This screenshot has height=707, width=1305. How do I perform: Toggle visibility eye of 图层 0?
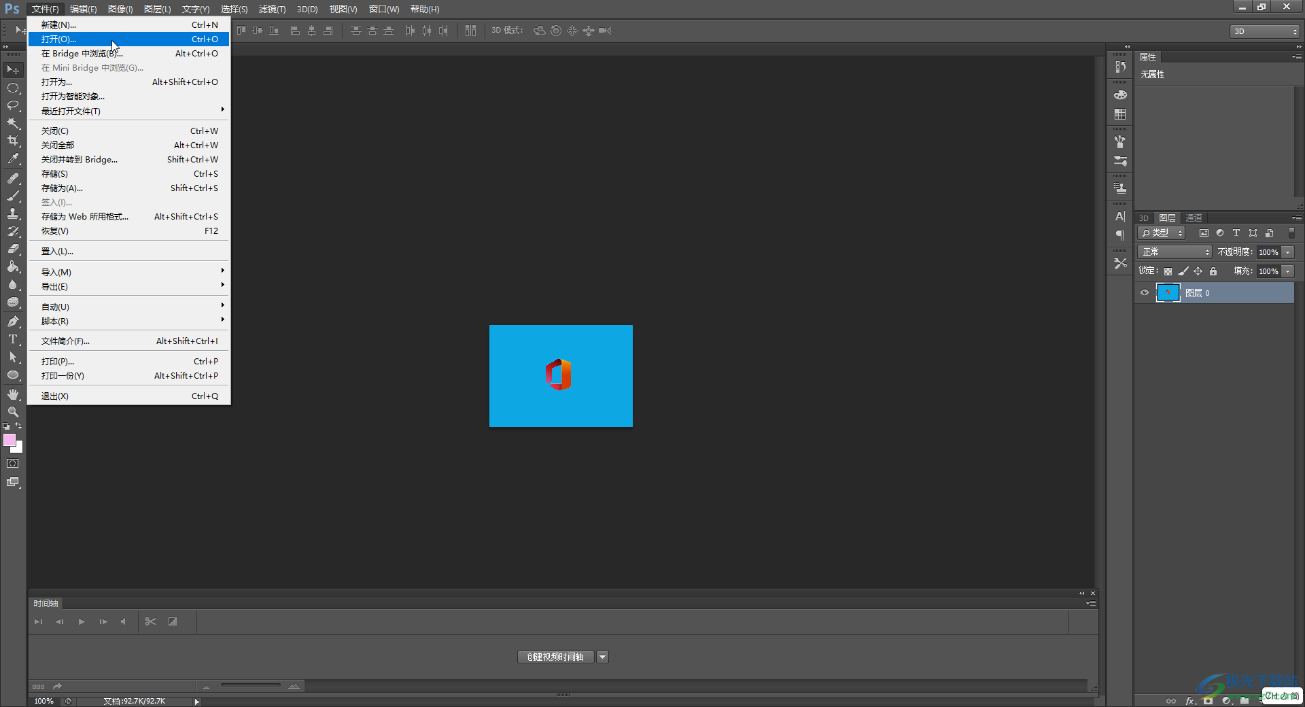[x=1145, y=293]
